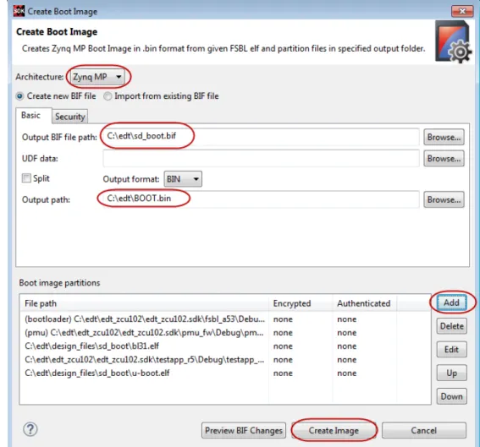The width and height of the screenshot is (480, 447).
Task: Cancel the boot image dialog
Action: [424, 430]
